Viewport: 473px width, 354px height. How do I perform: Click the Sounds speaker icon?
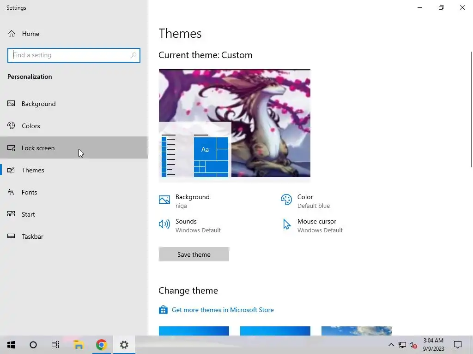[x=164, y=224]
